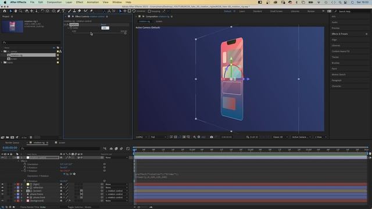Select the Home icon in the toolbar
This screenshot has width=372, height=209.
click(5, 11)
